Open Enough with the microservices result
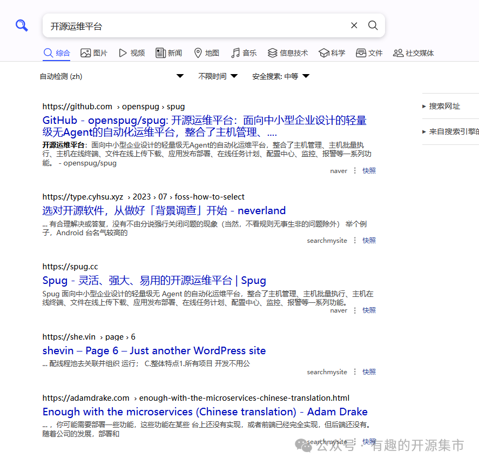 [205, 412]
